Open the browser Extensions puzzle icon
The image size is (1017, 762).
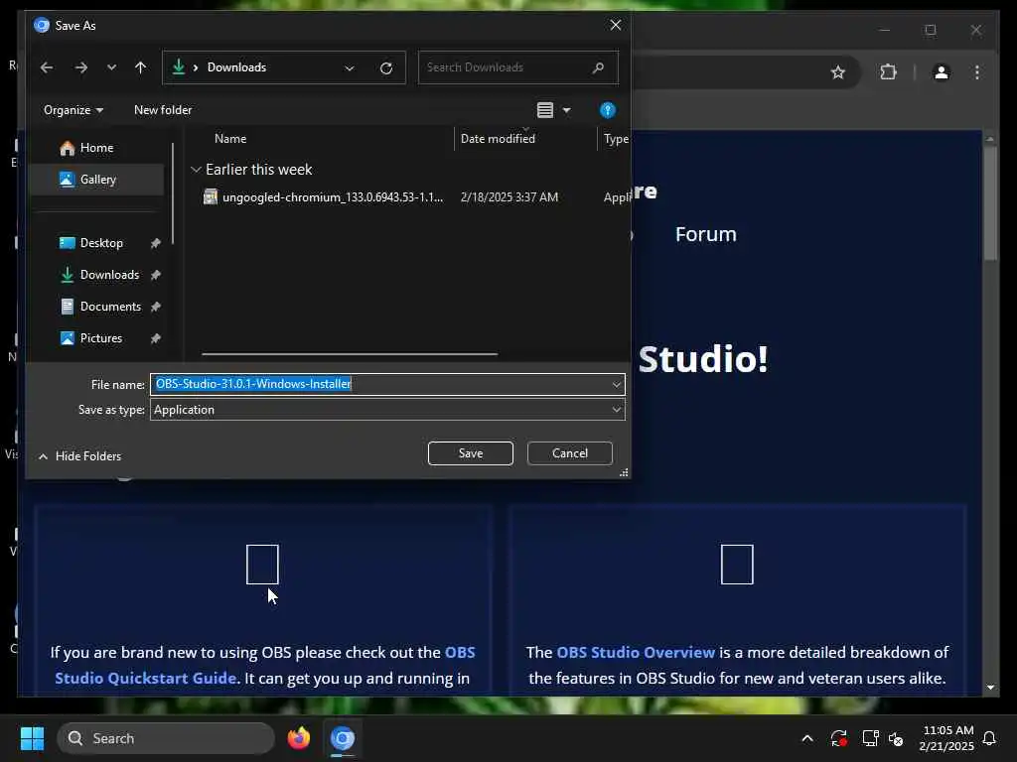888,71
